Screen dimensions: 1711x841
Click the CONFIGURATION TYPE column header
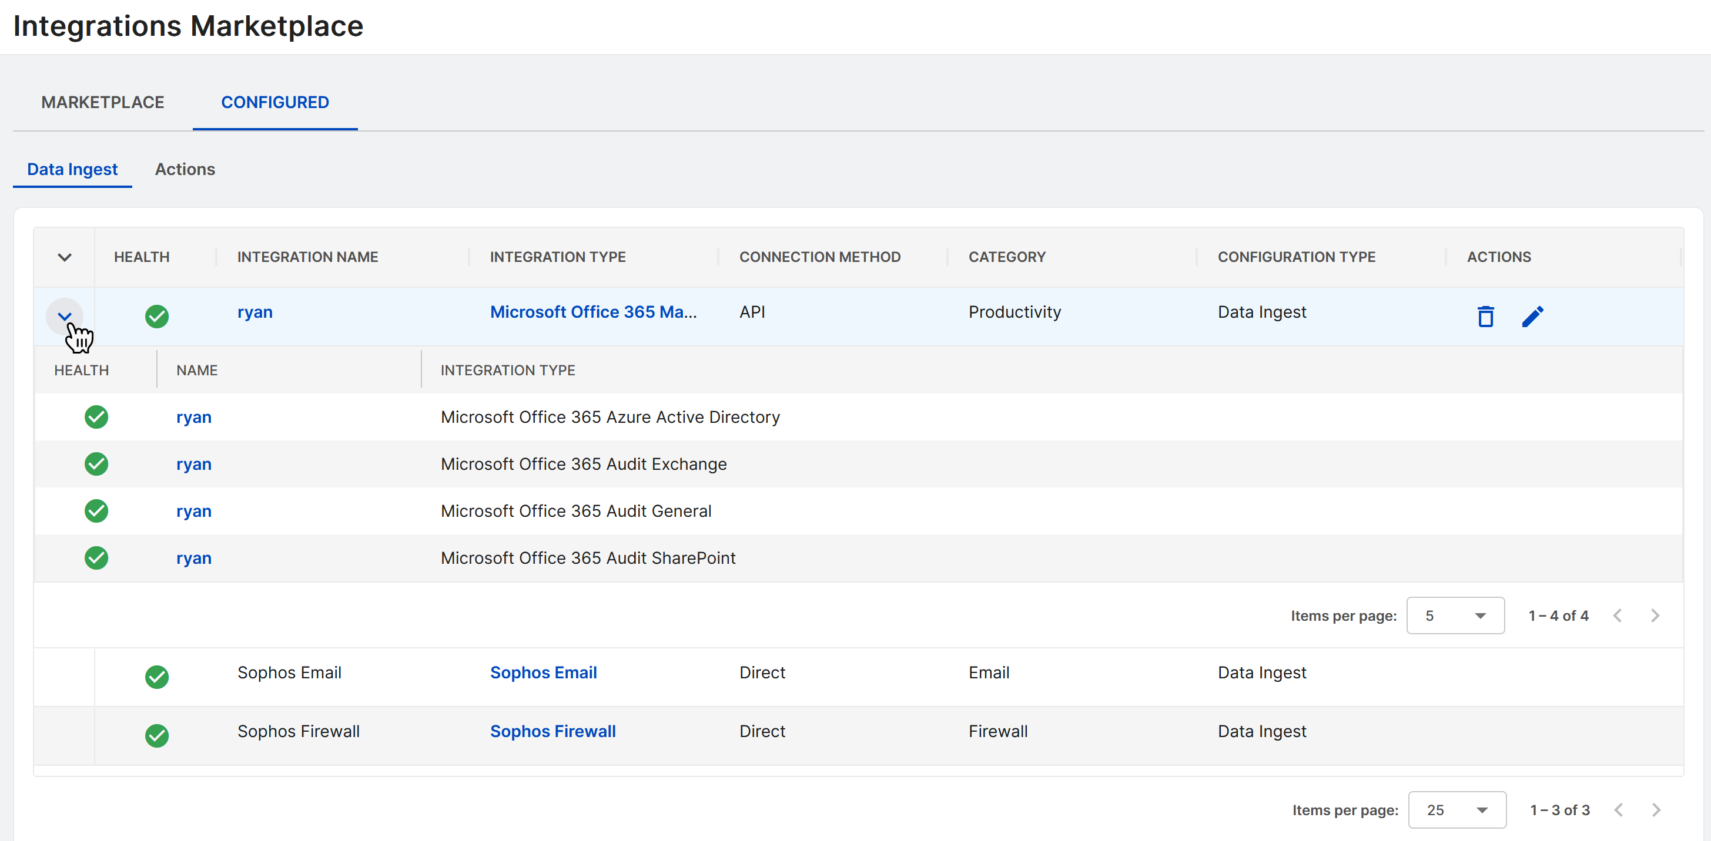point(1297,257)
